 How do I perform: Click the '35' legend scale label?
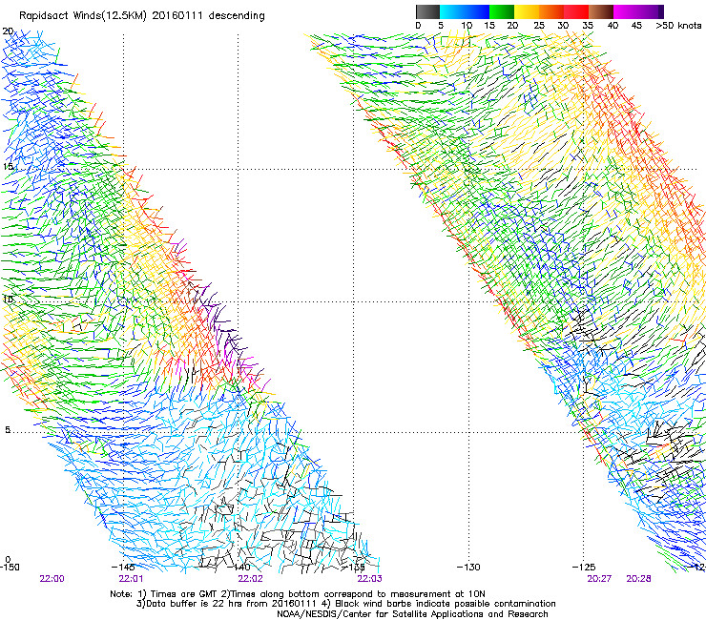(588, 26)
